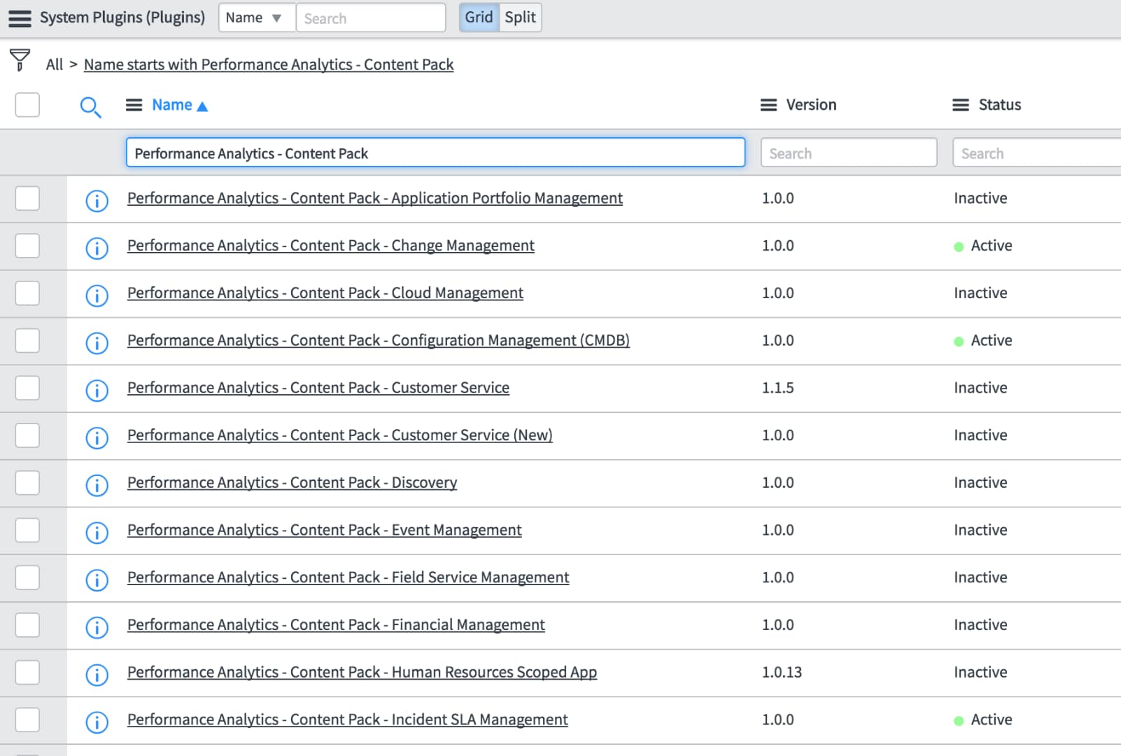1121x756 pixels.
Task: Preview info for Field Service Management plugin
Action: (x=97, y=580)
